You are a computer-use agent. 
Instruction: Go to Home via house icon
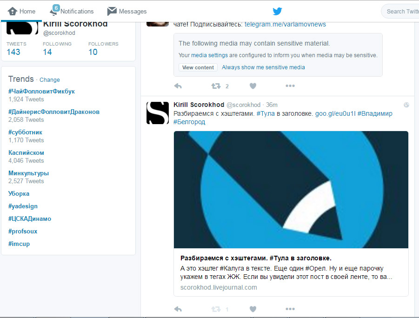point(12,11)
